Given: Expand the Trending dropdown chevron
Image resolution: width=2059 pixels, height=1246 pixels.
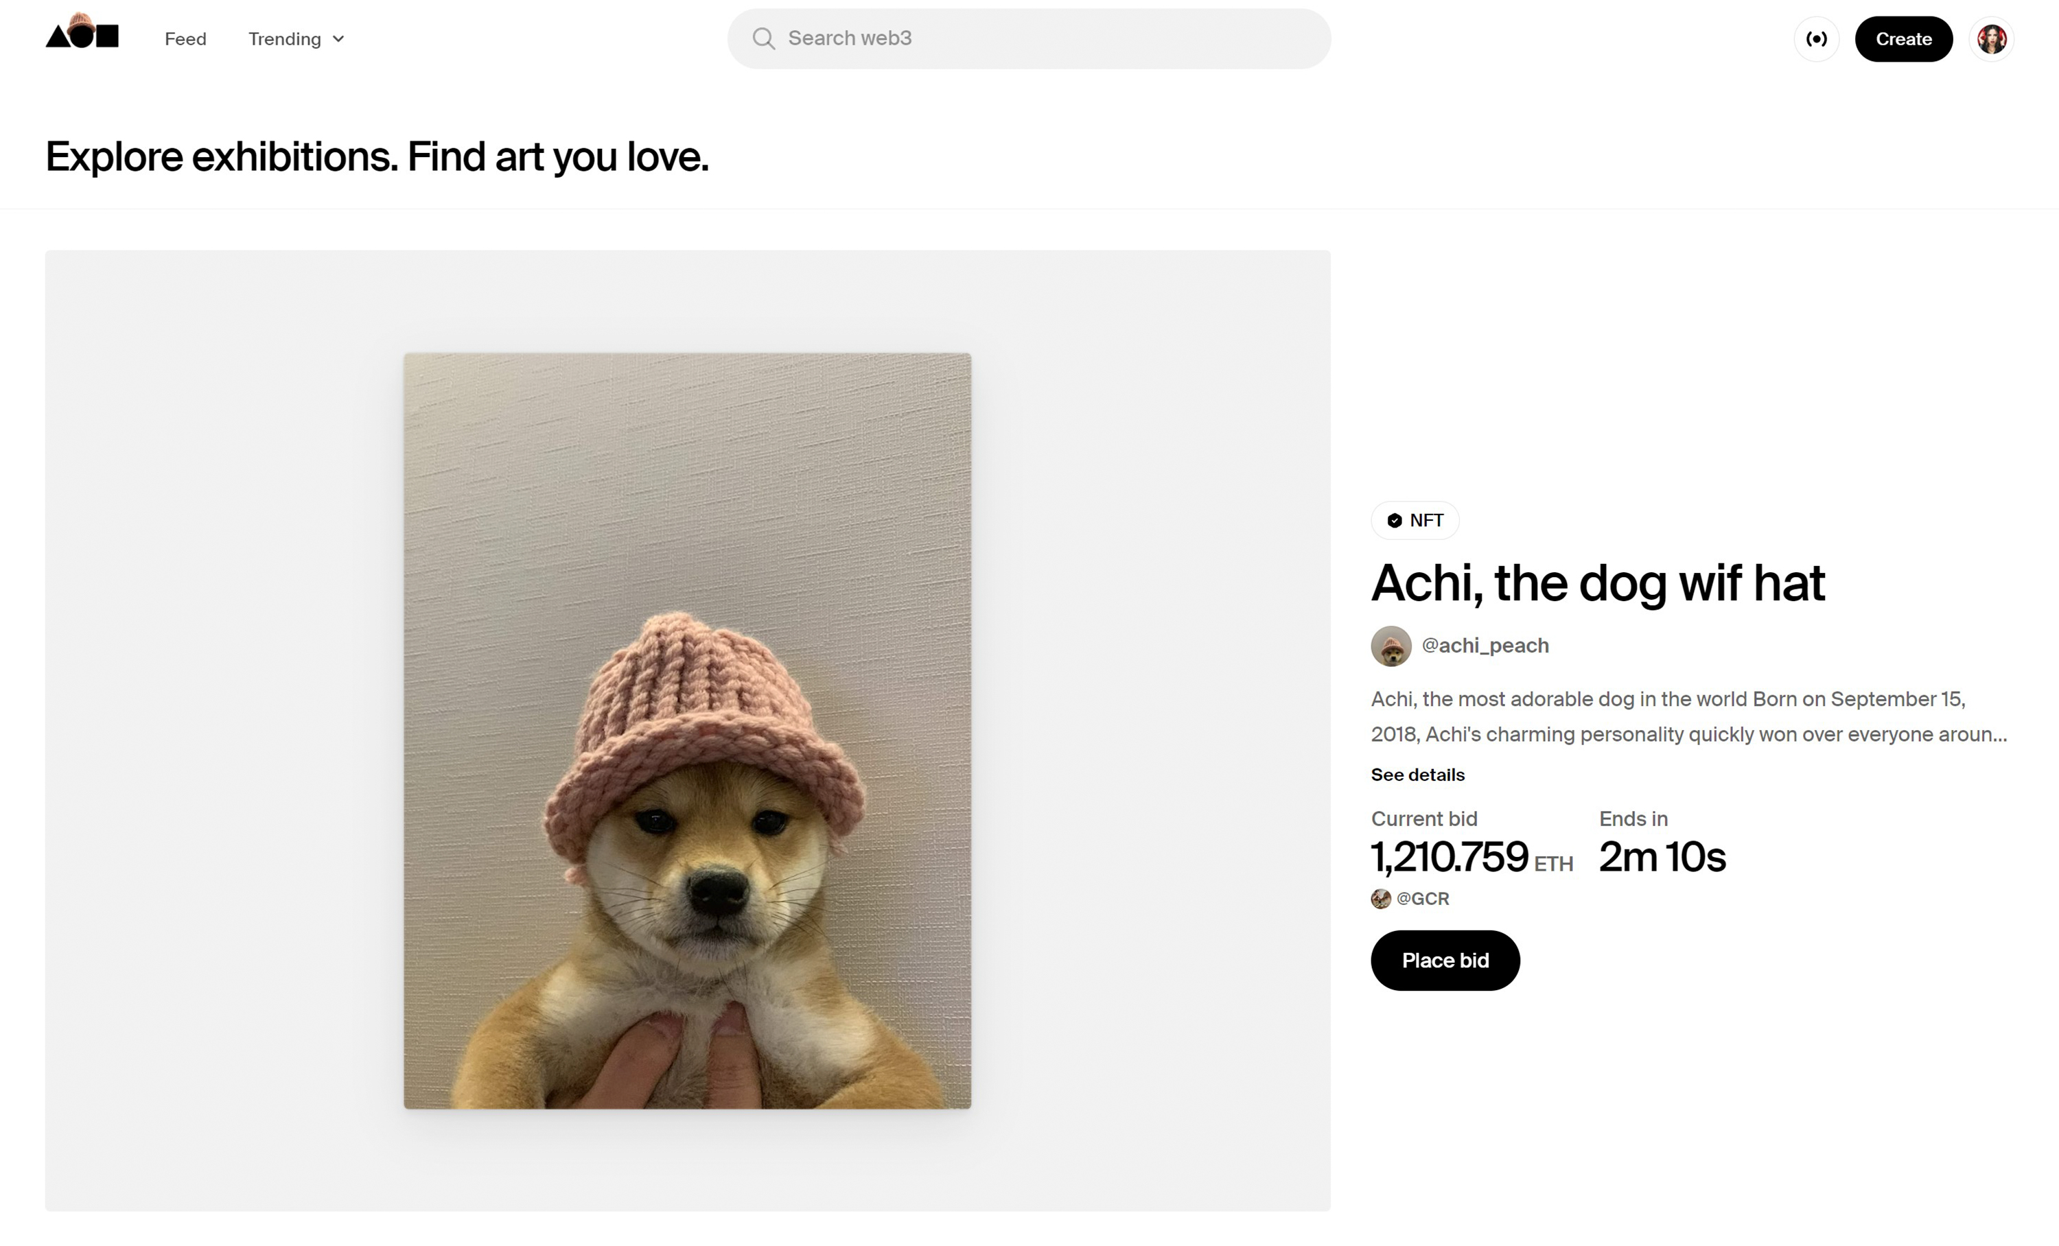Looking at the screenshot, I should tap(338, 38).
